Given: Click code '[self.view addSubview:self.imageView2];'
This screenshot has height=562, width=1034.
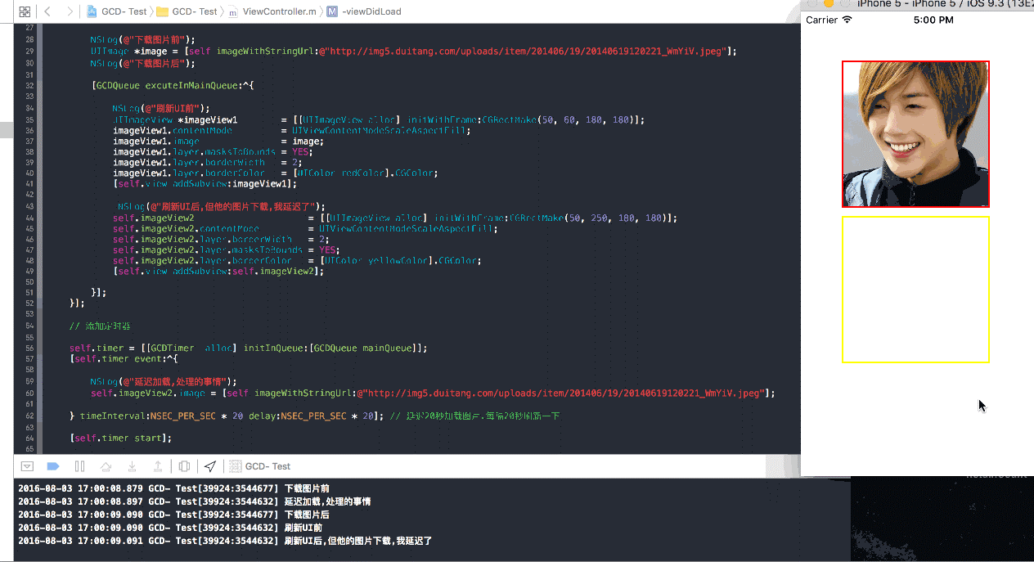Looking at the screenshot, I should 218,272.
